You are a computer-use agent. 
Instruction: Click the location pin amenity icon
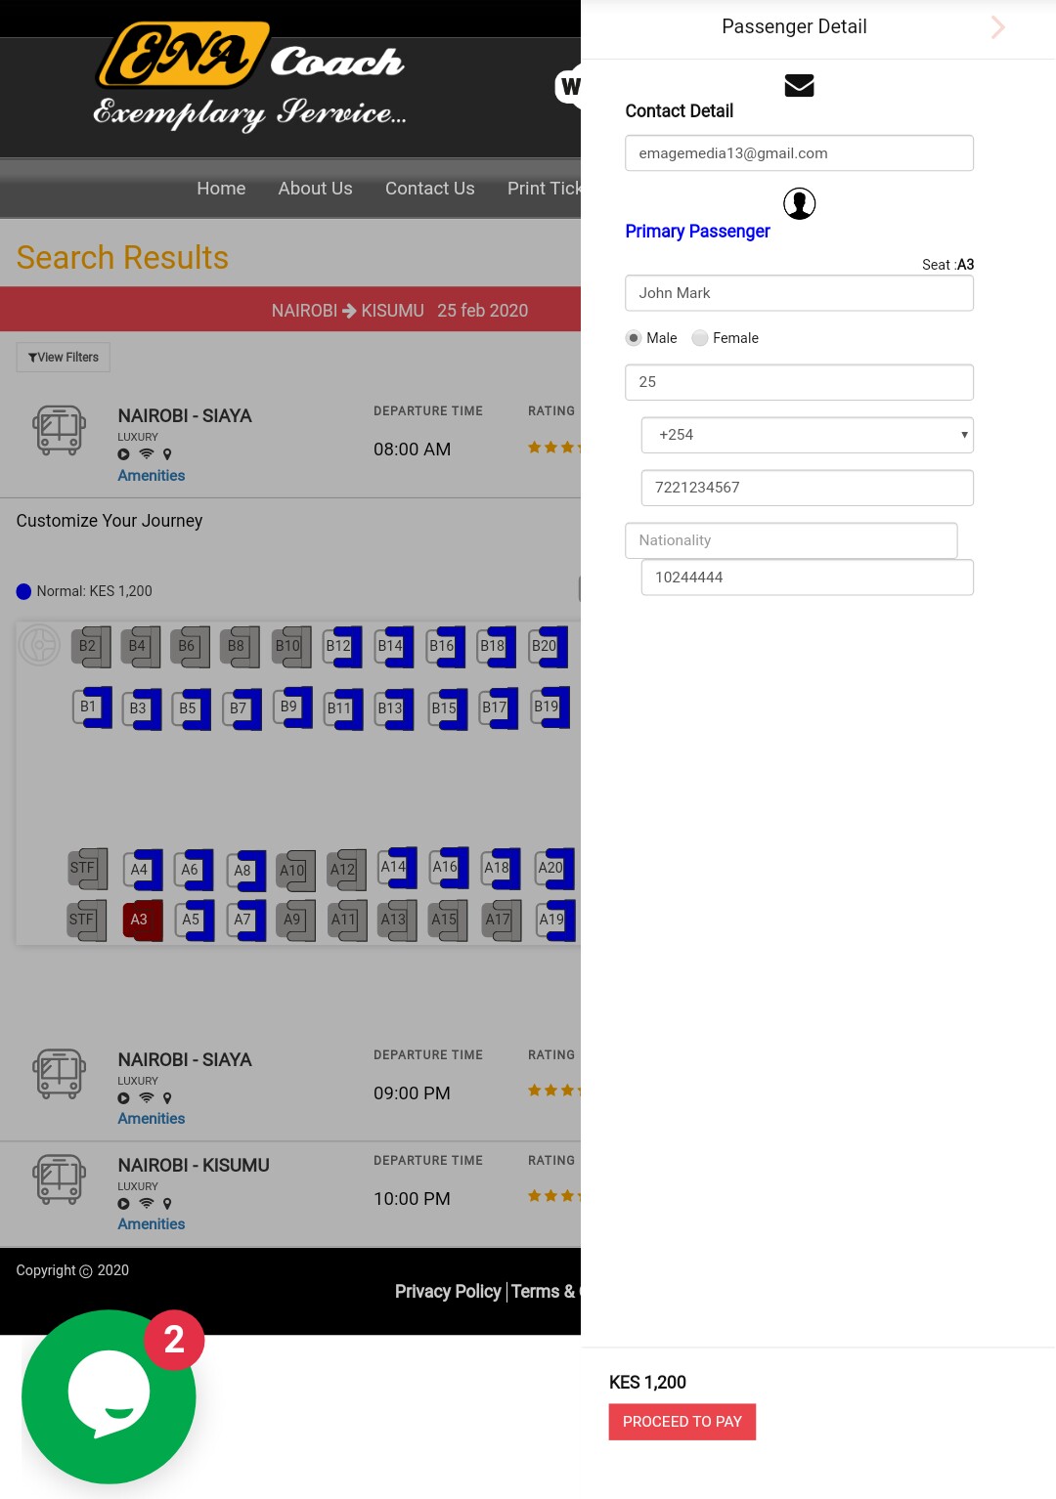click(167, 453)
